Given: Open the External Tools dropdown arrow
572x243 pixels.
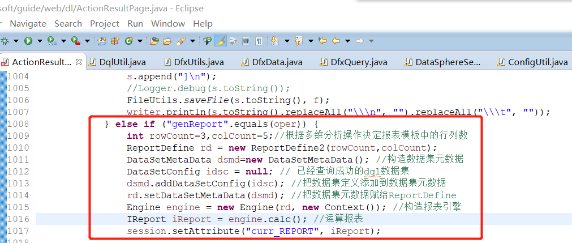Looking at the screenshot, I should pyautogui.click(x=87, y=41).
